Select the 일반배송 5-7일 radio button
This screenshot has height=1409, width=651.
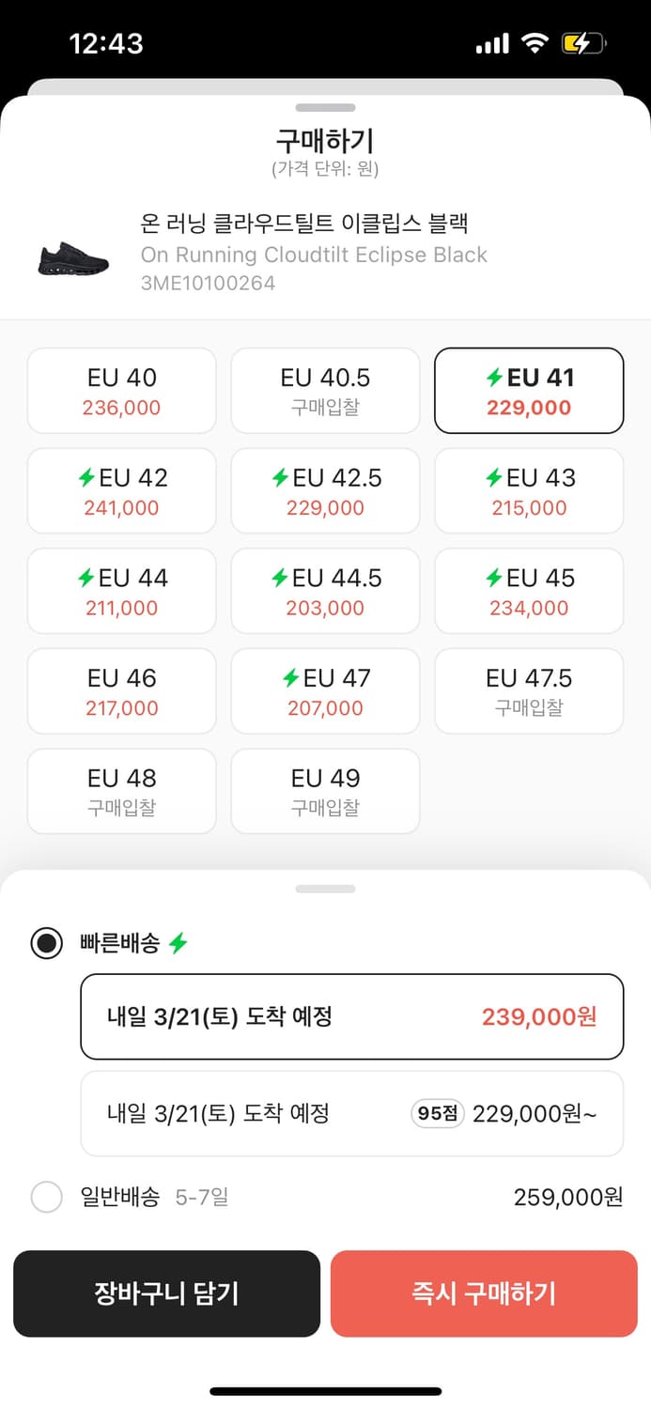pyautogui.click(x=46, y=1197)
